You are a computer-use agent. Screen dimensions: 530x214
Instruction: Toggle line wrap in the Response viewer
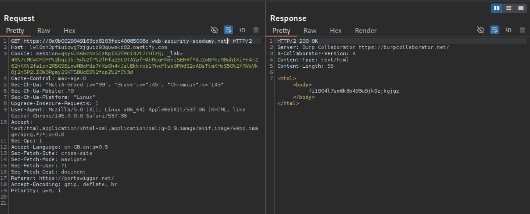495,30
